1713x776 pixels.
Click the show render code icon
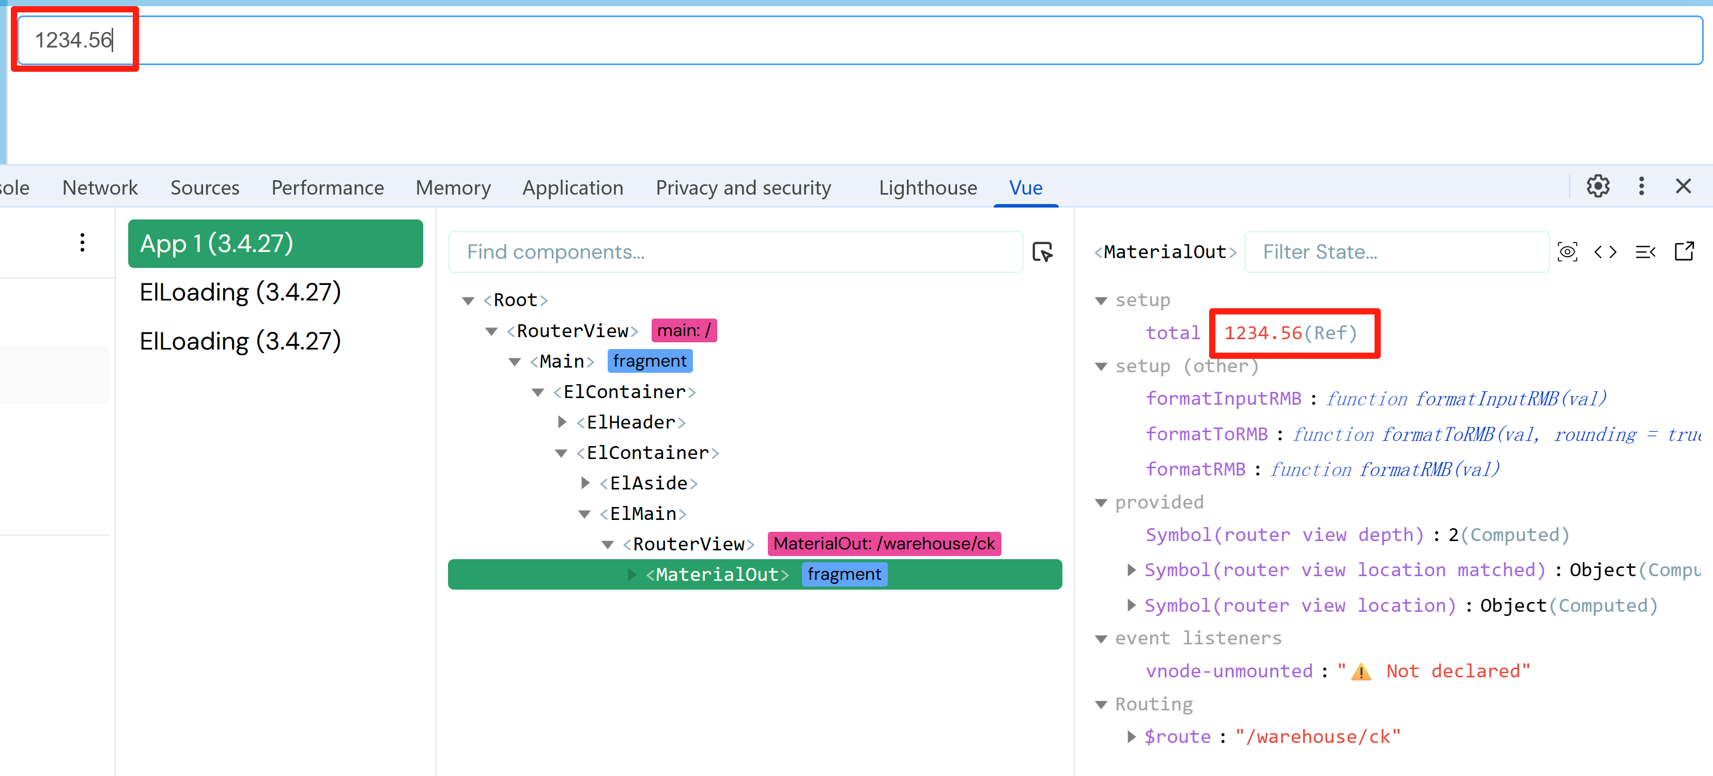click(x=1606, y=252)
